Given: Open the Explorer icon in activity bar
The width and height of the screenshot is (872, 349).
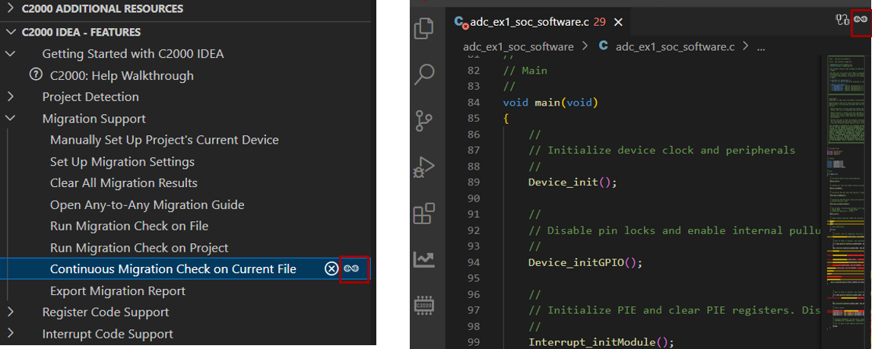Looking at the screenshot, I should coord(424,30).
